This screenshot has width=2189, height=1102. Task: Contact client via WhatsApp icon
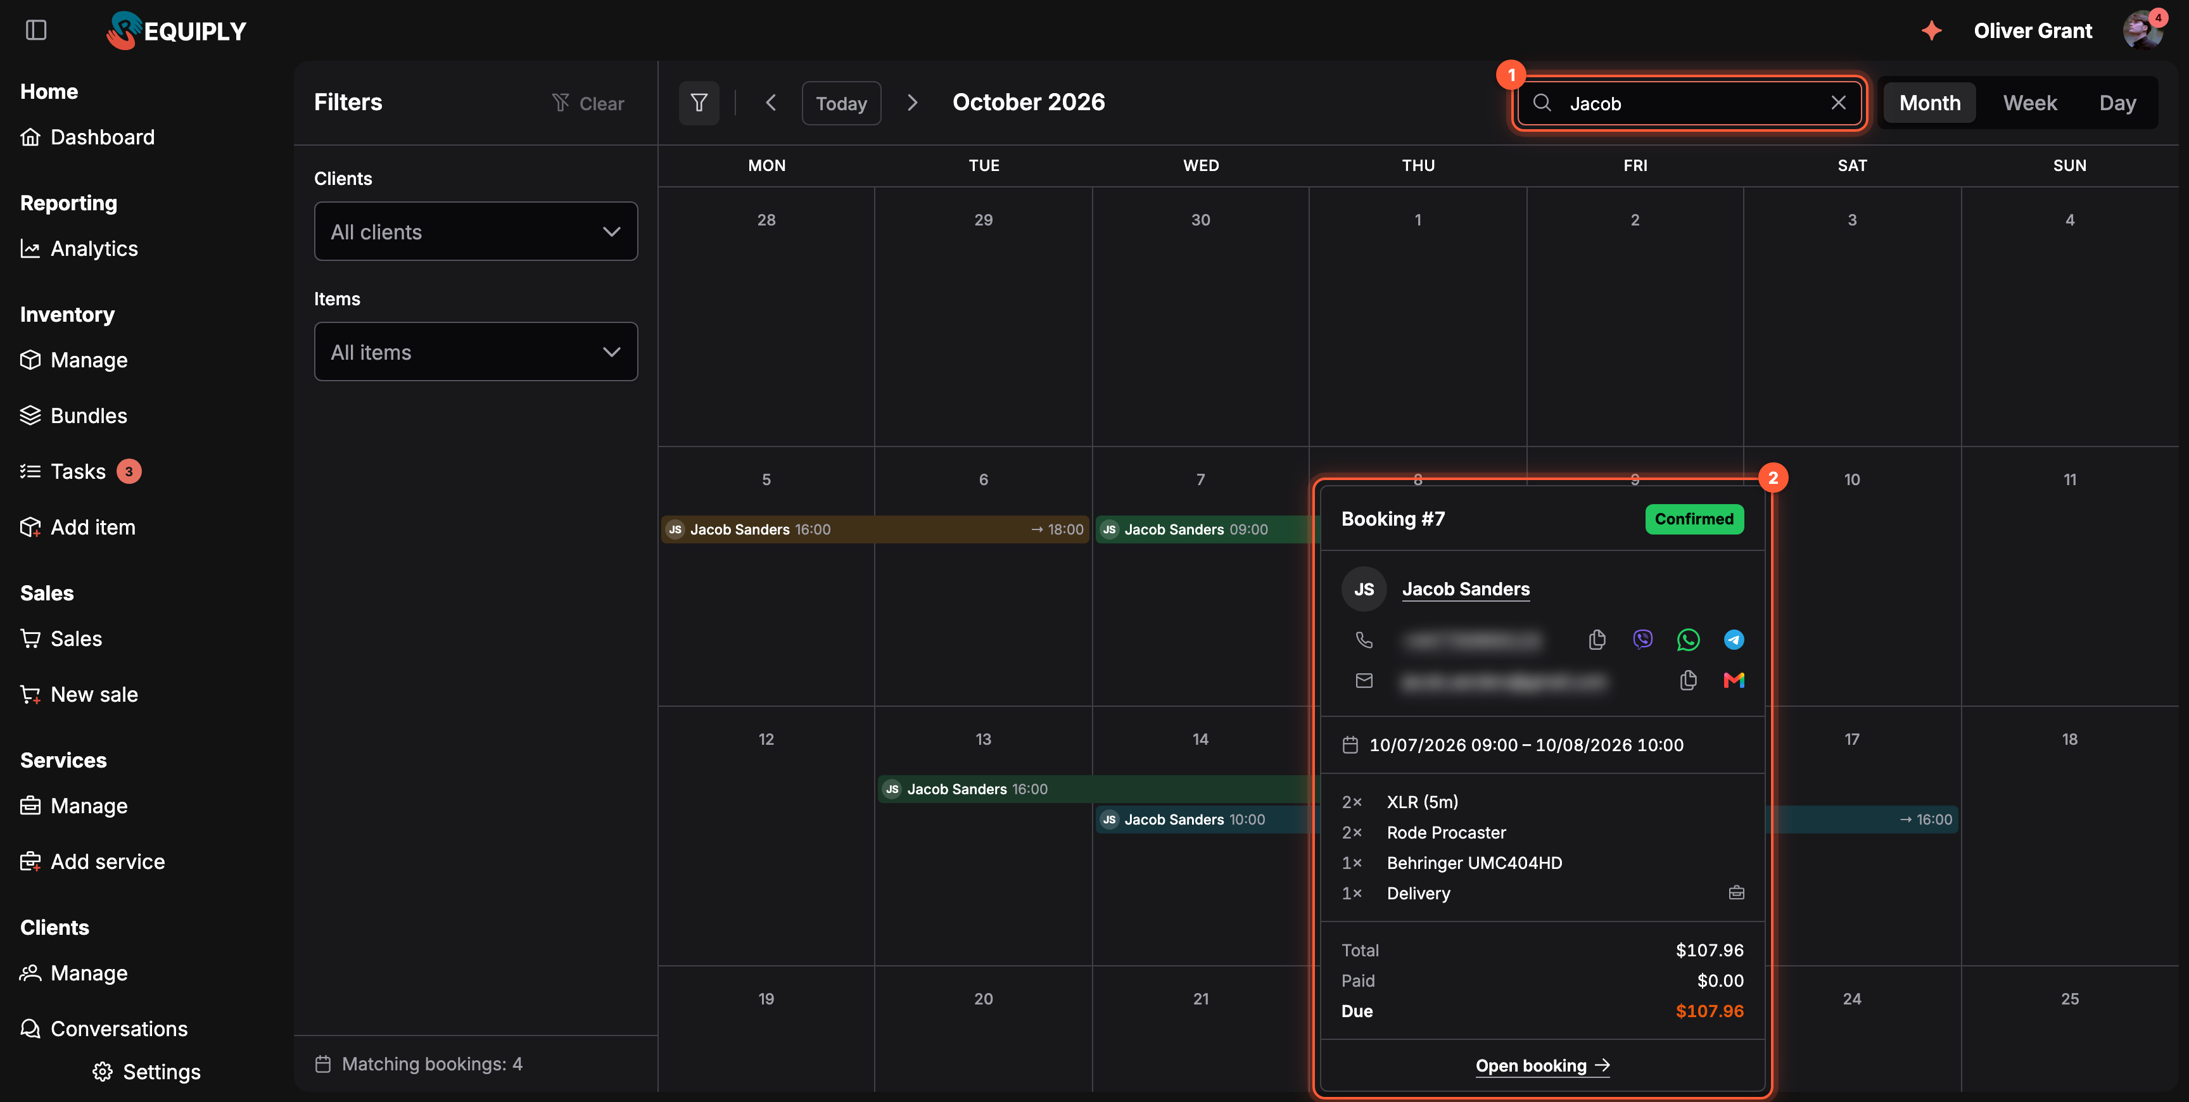(x=1689, y=639)
